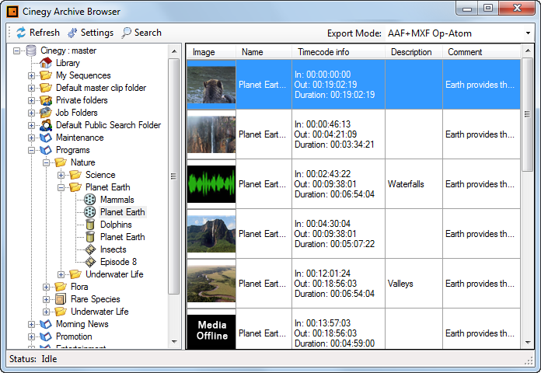The image size is (541, 373).
Task: Click the Mammals film reel icon
Action: tap(89, 200)
